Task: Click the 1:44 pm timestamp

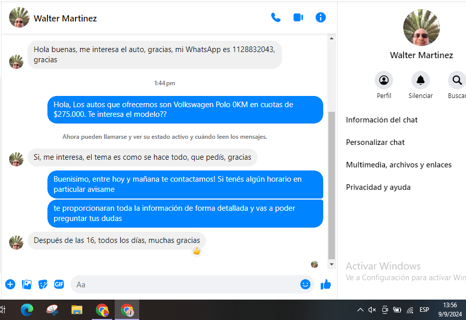Action: tap(165, 83)
